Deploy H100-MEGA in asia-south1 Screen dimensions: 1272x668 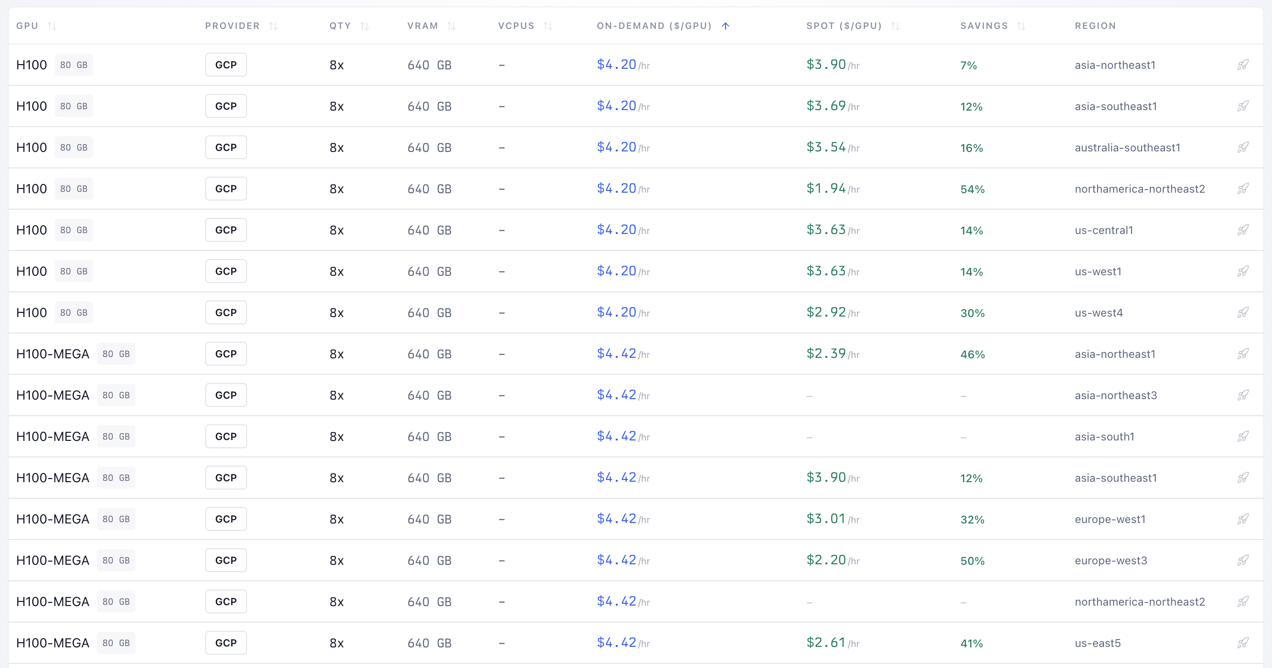coord(1243,436)
